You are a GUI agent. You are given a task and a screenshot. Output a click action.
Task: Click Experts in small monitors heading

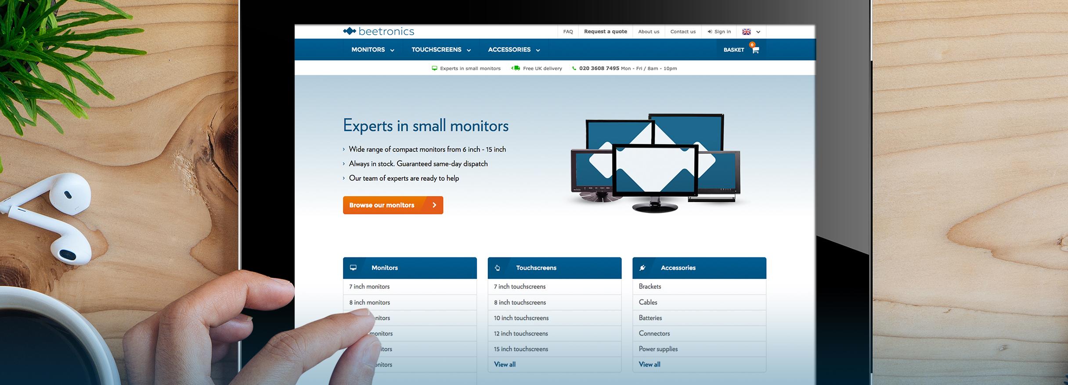tap(426, 125)
